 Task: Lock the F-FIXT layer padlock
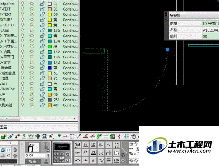point(42,9)
